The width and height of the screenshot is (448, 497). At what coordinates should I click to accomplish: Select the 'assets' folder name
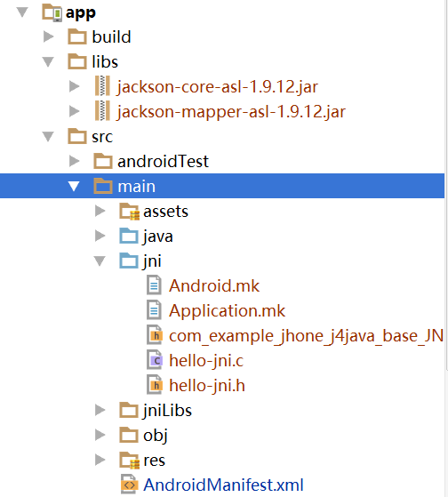[x=165, y=212]
